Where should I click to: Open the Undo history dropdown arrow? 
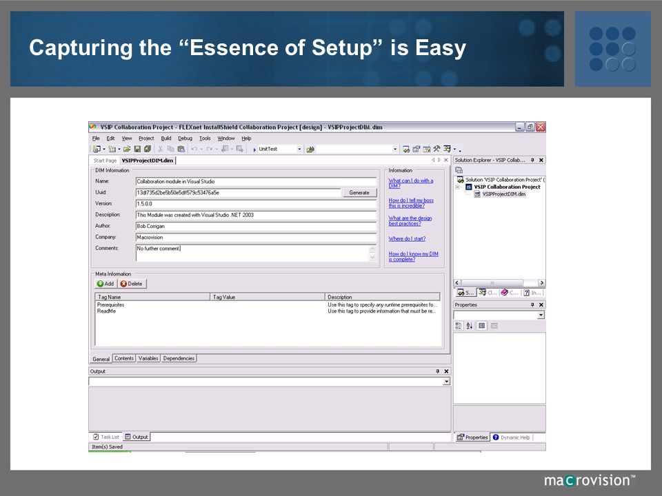coord(201,149)
